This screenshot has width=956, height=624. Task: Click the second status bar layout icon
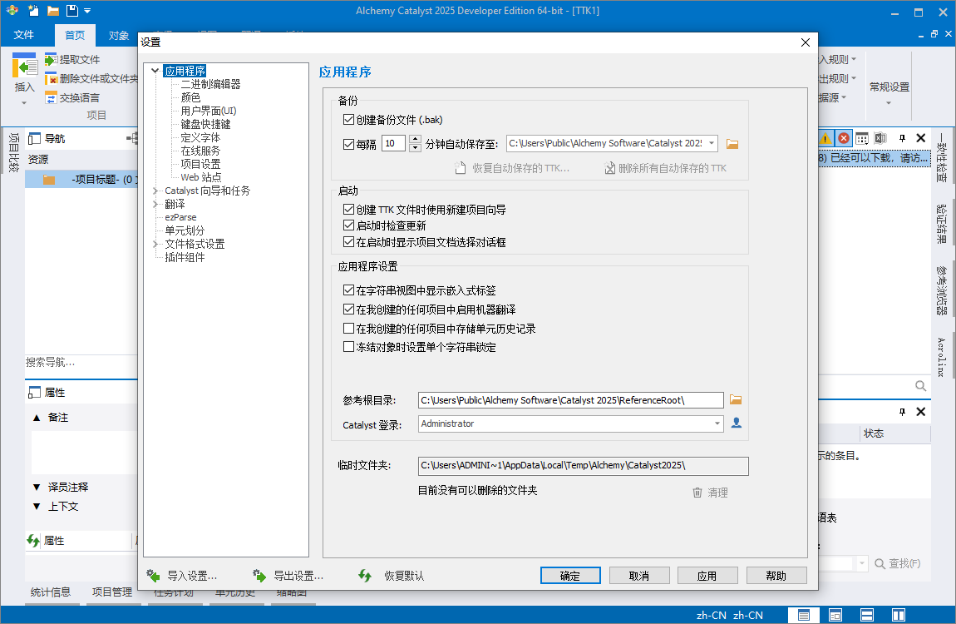[835, 615]
